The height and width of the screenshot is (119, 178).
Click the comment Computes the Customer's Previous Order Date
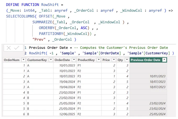121,48
